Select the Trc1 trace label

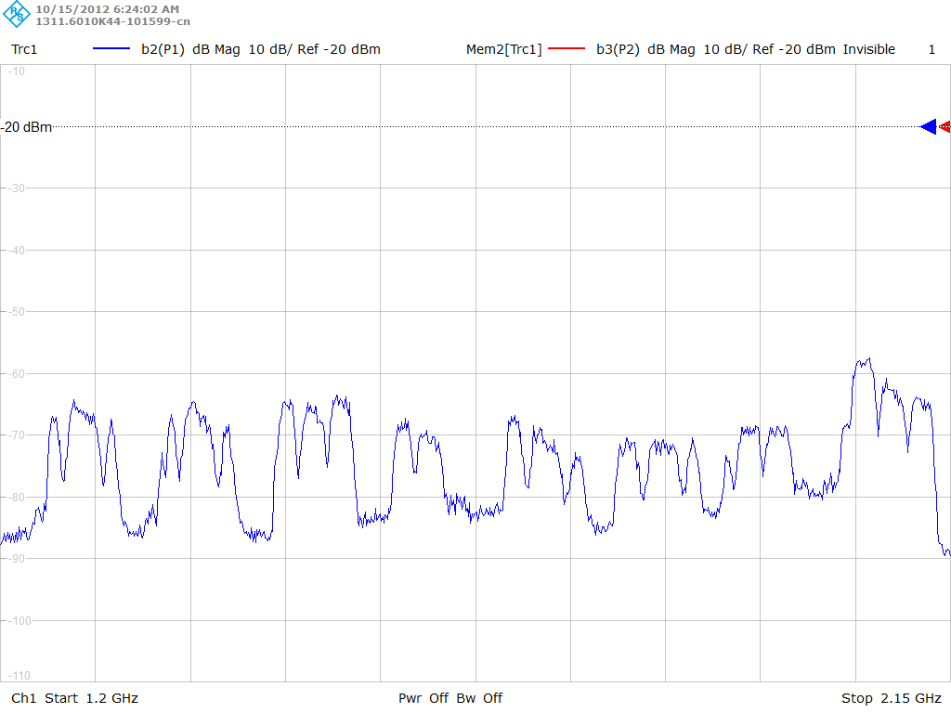click(24, 49)
